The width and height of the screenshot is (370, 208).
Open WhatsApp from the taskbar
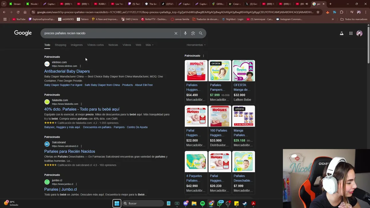coord(219,203)
